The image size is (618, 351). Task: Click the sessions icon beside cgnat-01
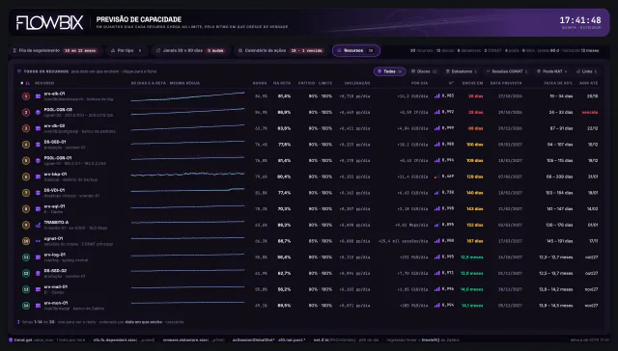38,241
